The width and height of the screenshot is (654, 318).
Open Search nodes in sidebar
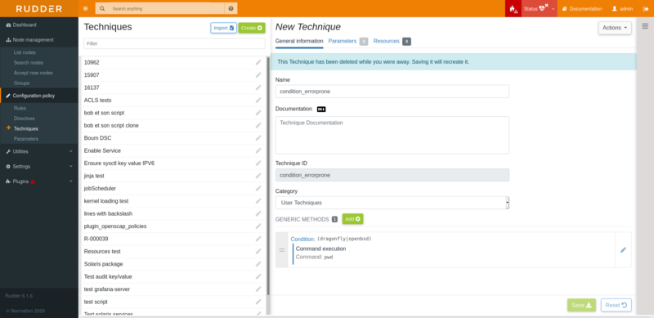click(x=29, y=63)
